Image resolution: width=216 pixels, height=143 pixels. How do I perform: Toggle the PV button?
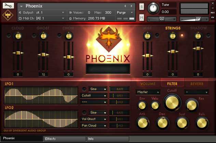coord(213,17)
